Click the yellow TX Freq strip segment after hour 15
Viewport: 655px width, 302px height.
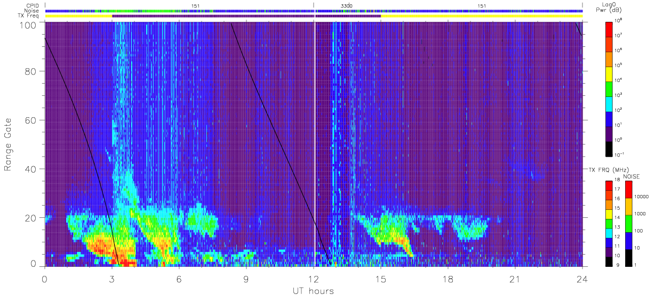(x=482, y=16)
